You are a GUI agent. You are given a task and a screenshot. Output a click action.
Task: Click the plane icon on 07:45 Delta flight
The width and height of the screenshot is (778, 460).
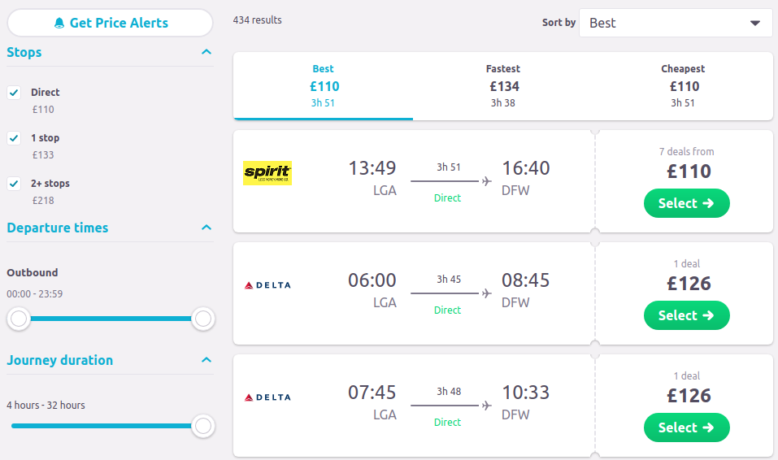(x=487, y=406)
